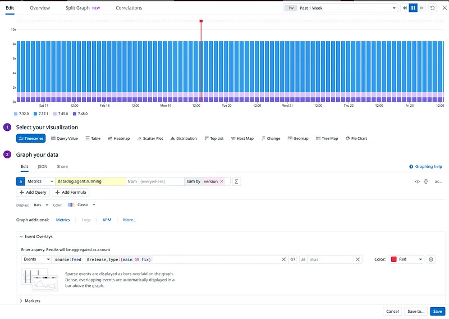This screenshot has width=449, height=319.
Task: Remove the version tag from sum by
Action: [222, 181]
